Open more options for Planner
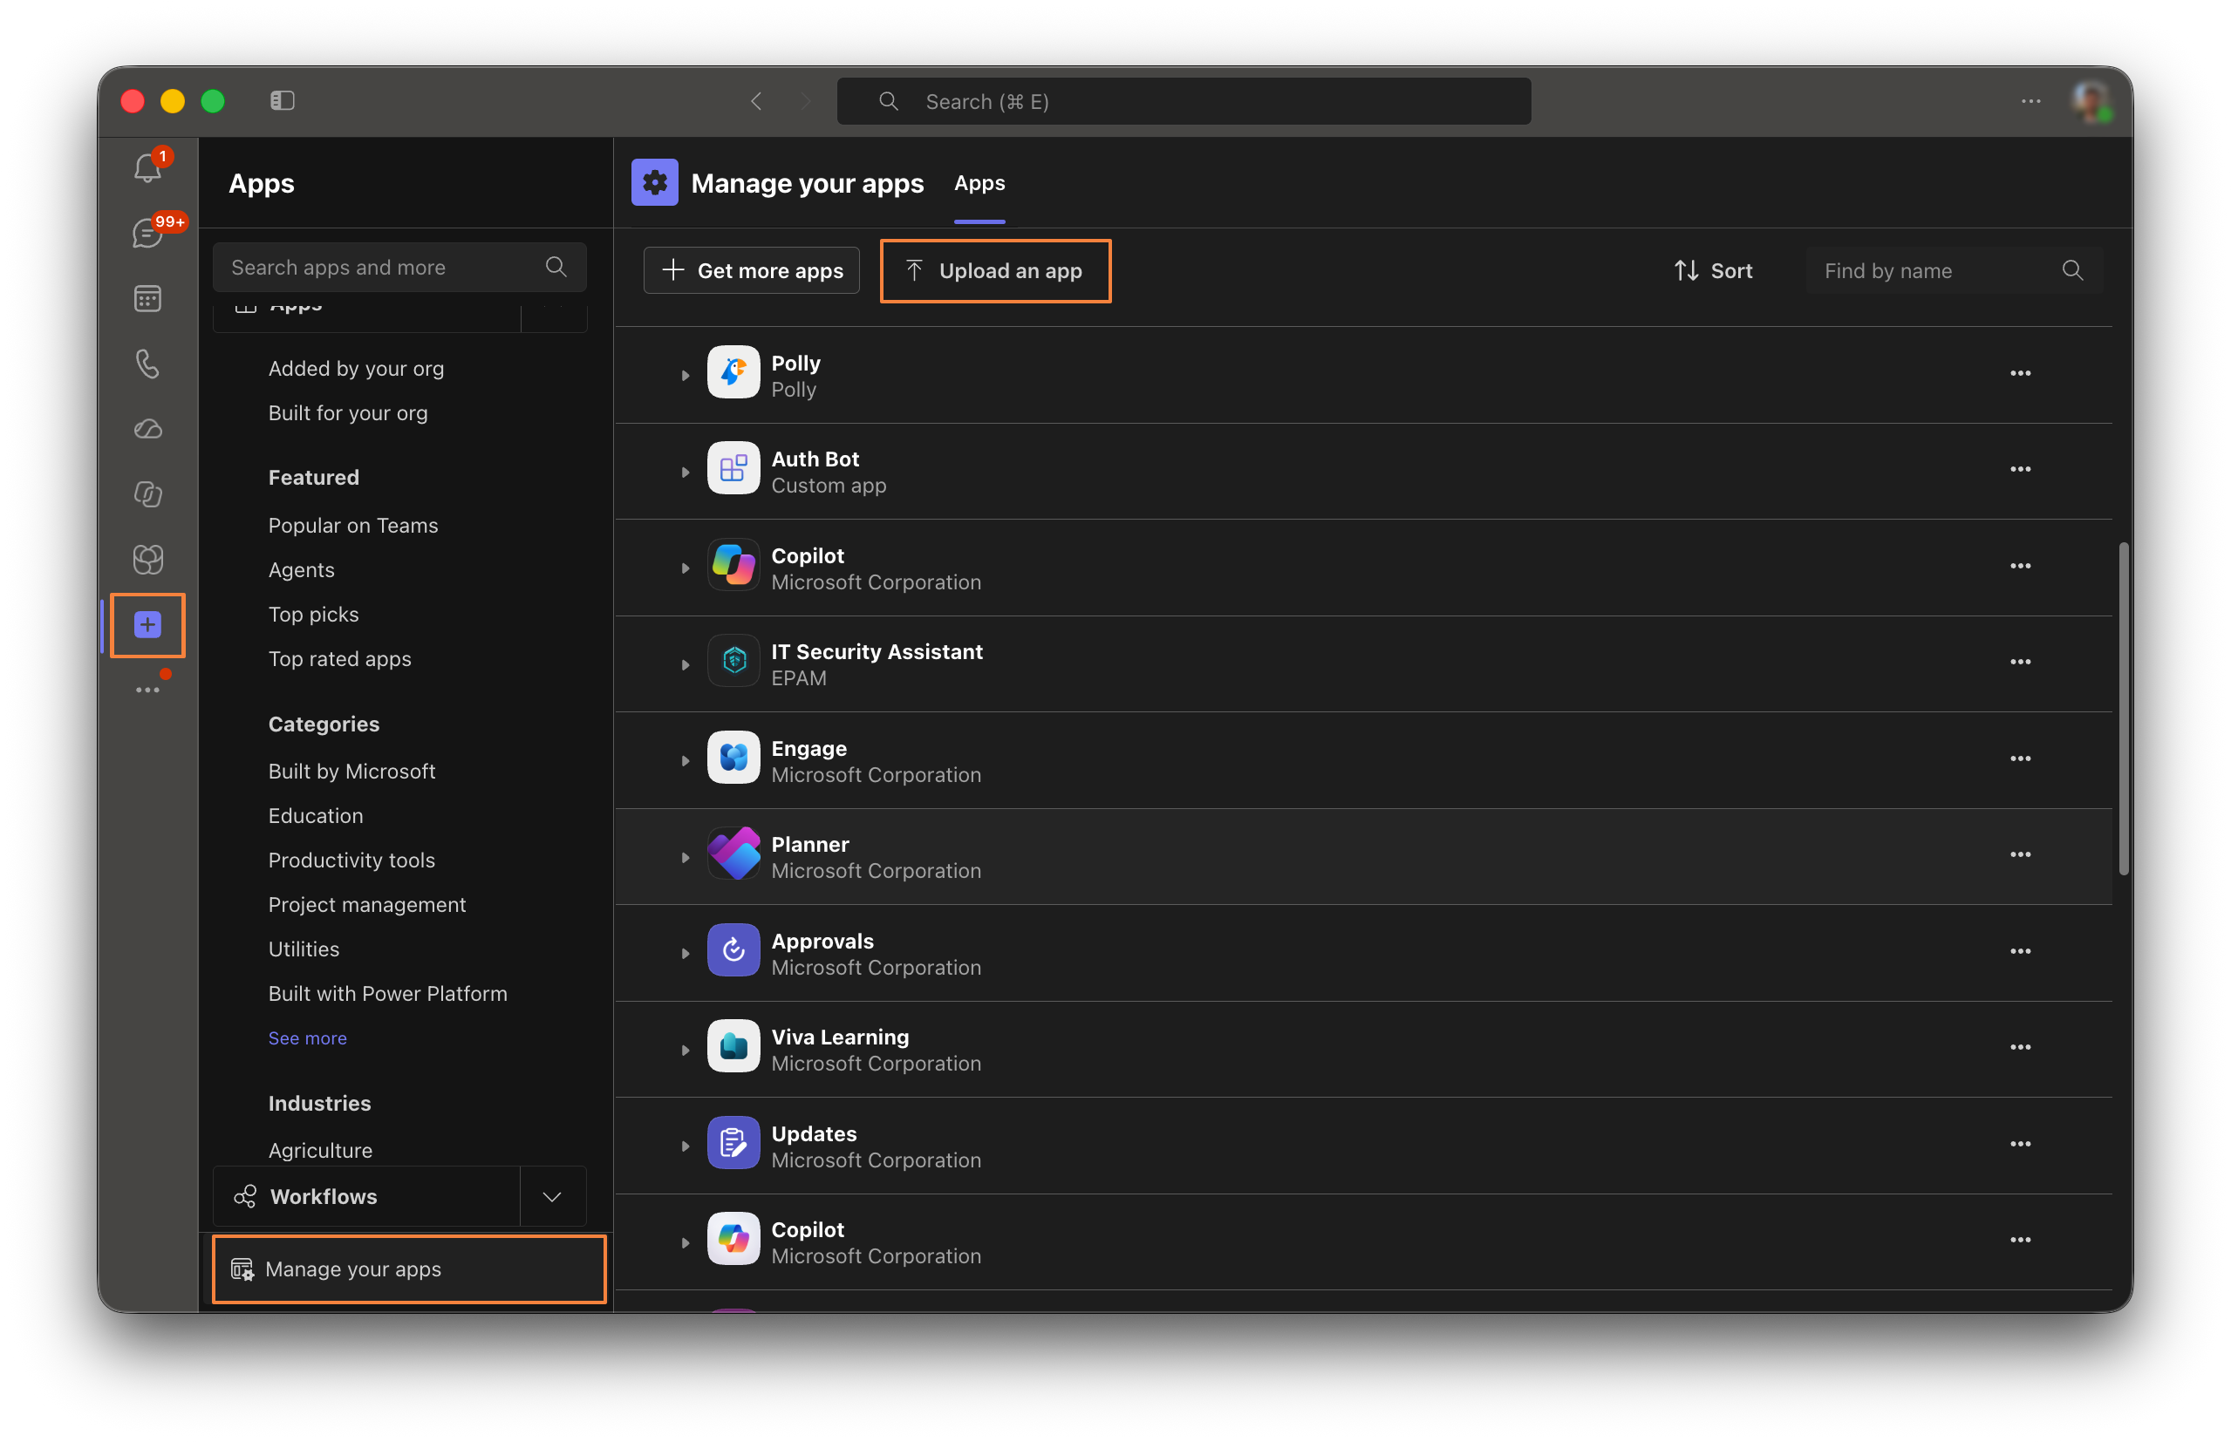Image resolution: width=2231 pixels, height=1442 pixels. point(2019,855)
